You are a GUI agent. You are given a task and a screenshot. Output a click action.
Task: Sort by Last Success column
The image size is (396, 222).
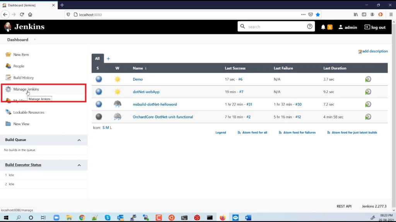235,68
